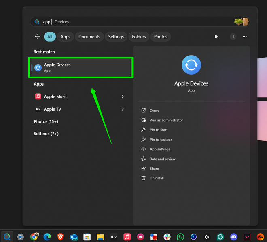Expand Apple Music options chevron
The width and height of the screenshot is (267, 242).
123,96
